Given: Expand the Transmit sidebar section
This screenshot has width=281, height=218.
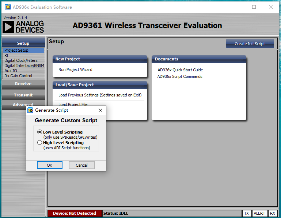Looking at the screenshot, I should point(23,95).
